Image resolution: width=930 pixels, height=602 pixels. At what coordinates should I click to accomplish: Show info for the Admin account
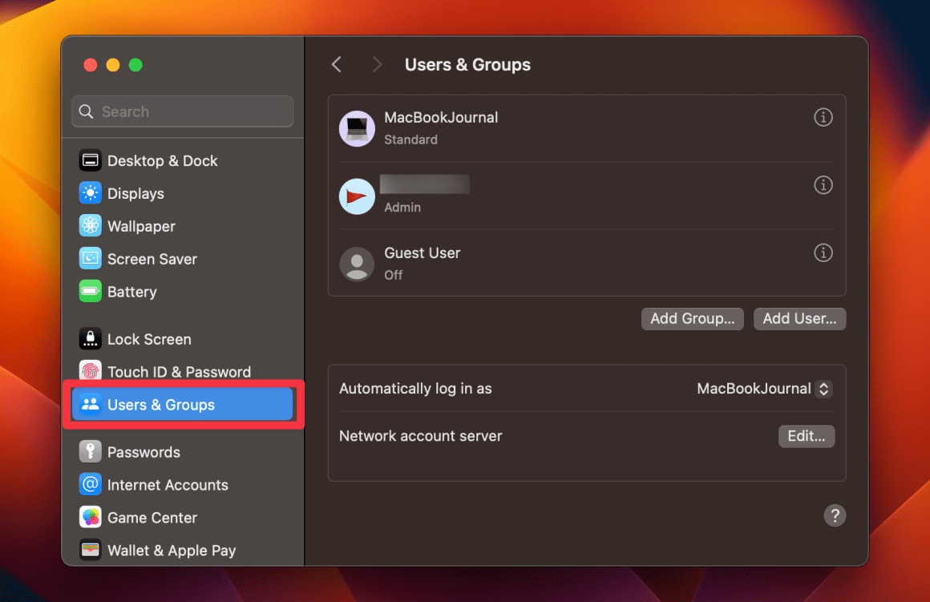(823, 185)
